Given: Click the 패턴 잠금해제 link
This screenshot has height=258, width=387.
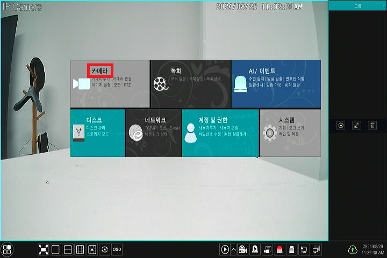Looking at the screenshot, I should (x=235, y=134).
